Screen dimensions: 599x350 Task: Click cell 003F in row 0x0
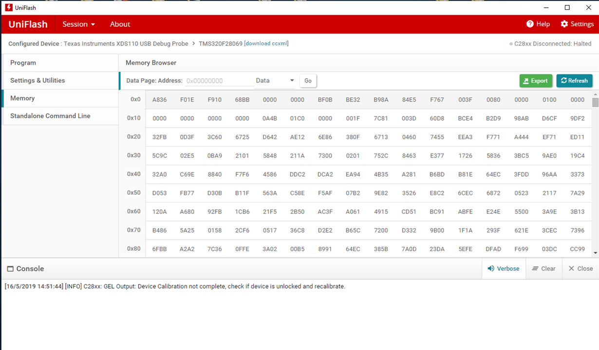(x=465, y=100)
